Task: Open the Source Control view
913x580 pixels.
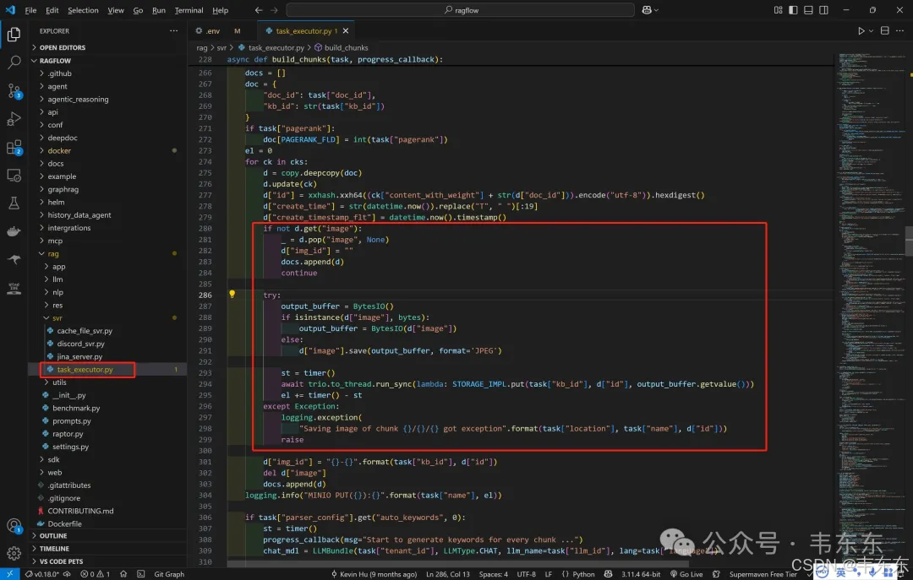Action: (x=14, y=90)
